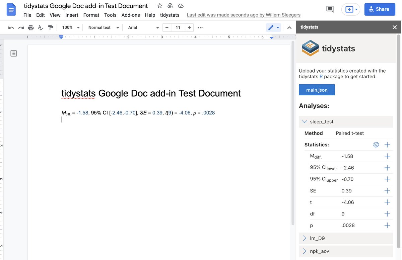Click the left indent marker on the ruler
Viewport: 402px width, 260px height.
(x=61, y=37)
